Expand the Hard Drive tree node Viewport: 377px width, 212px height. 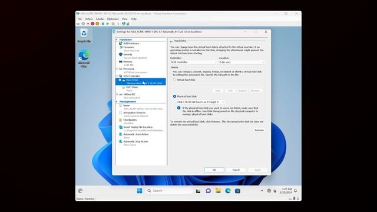(120, 80)
